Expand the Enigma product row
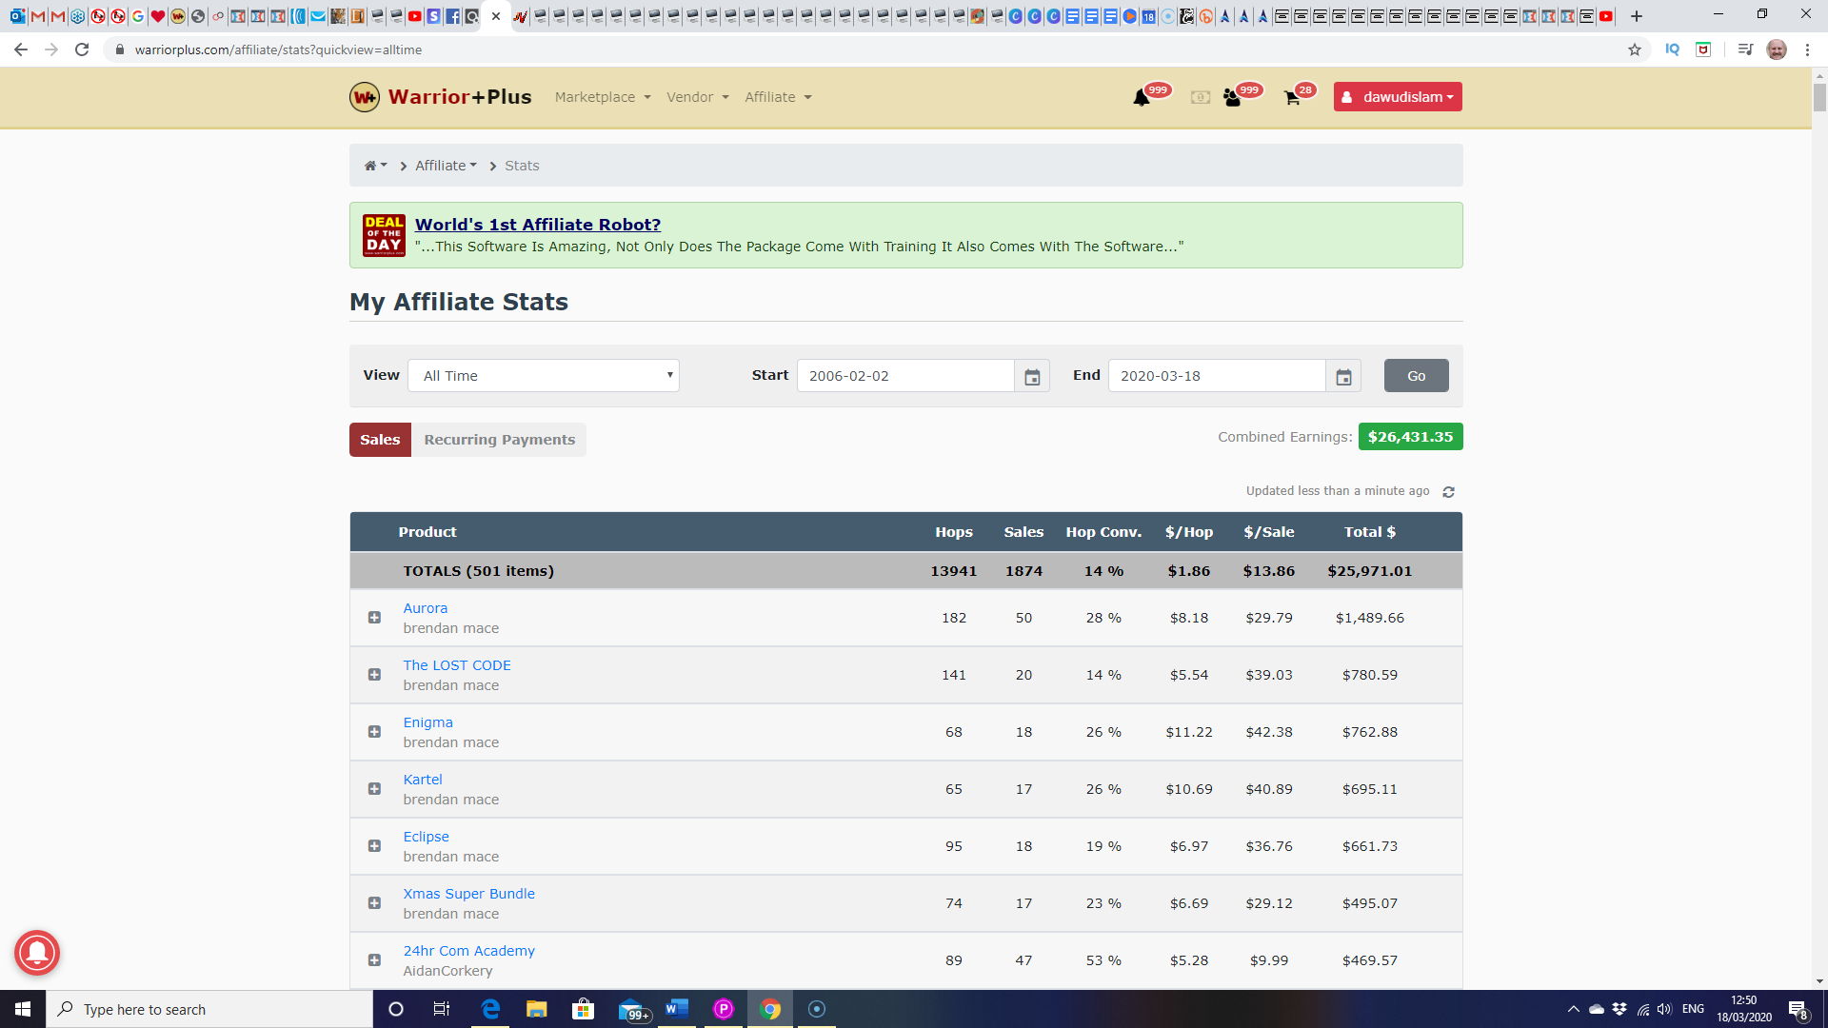This screenshot has height=1028, width=1828. (x=374, y=732)
